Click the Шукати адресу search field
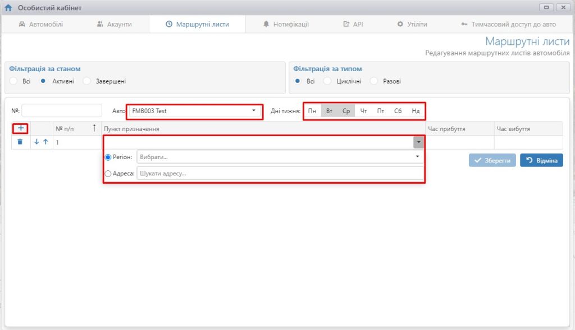The width and height of the screenshot is (575, 330). (x=280, y=174)
